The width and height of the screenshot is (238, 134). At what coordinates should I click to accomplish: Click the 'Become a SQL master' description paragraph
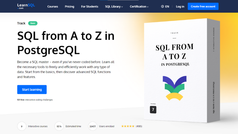[66, 69]
